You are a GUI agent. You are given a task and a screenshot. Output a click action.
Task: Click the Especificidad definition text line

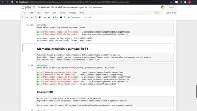pyautogui.click(x=82, y=101)
